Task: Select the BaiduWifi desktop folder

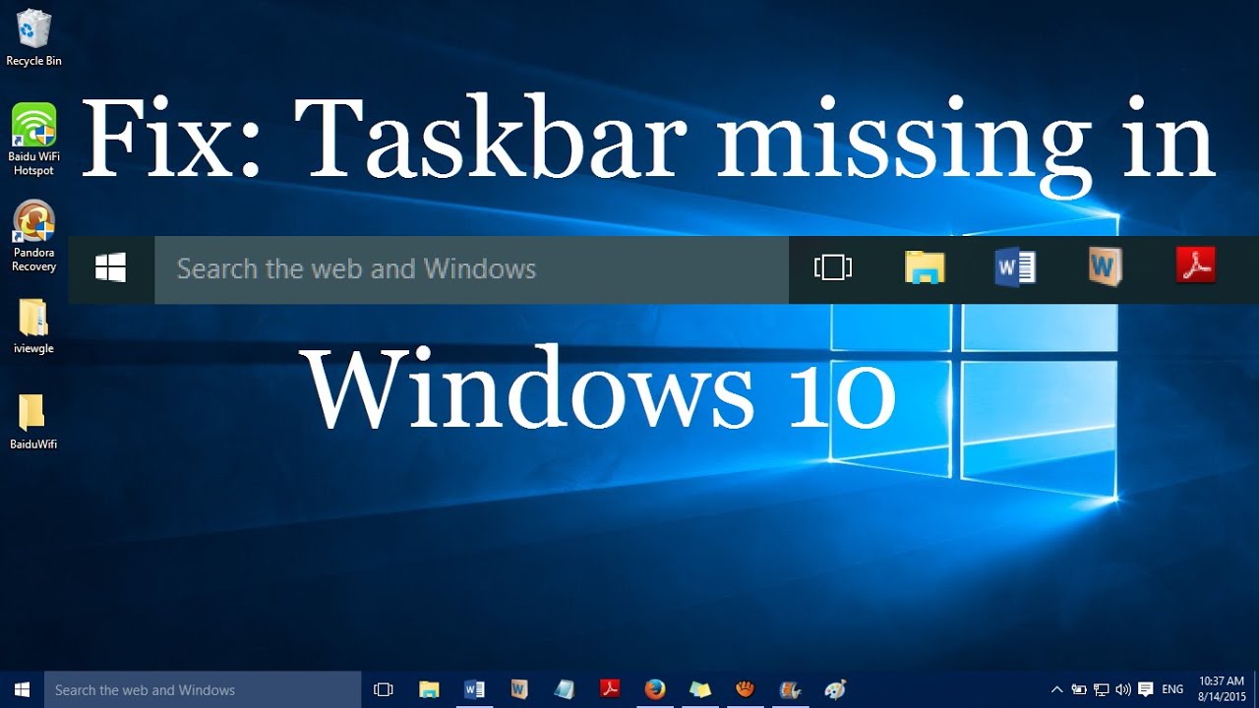Action: 33,421
